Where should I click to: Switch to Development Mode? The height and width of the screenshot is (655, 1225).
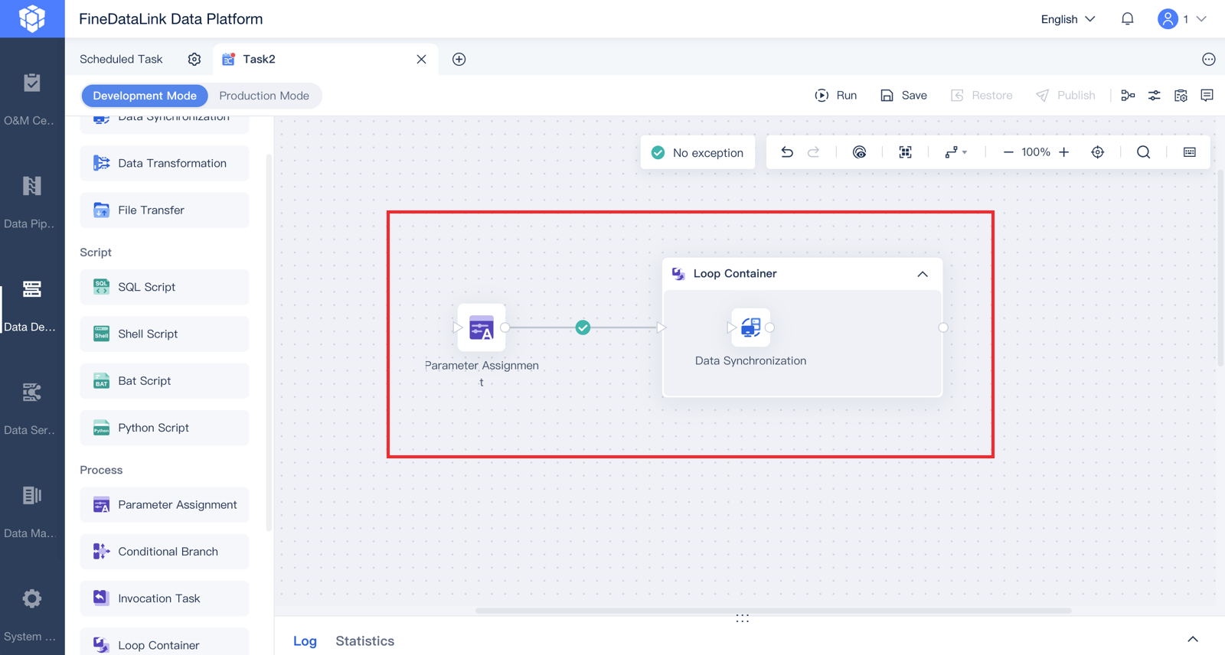coord(145,96)
